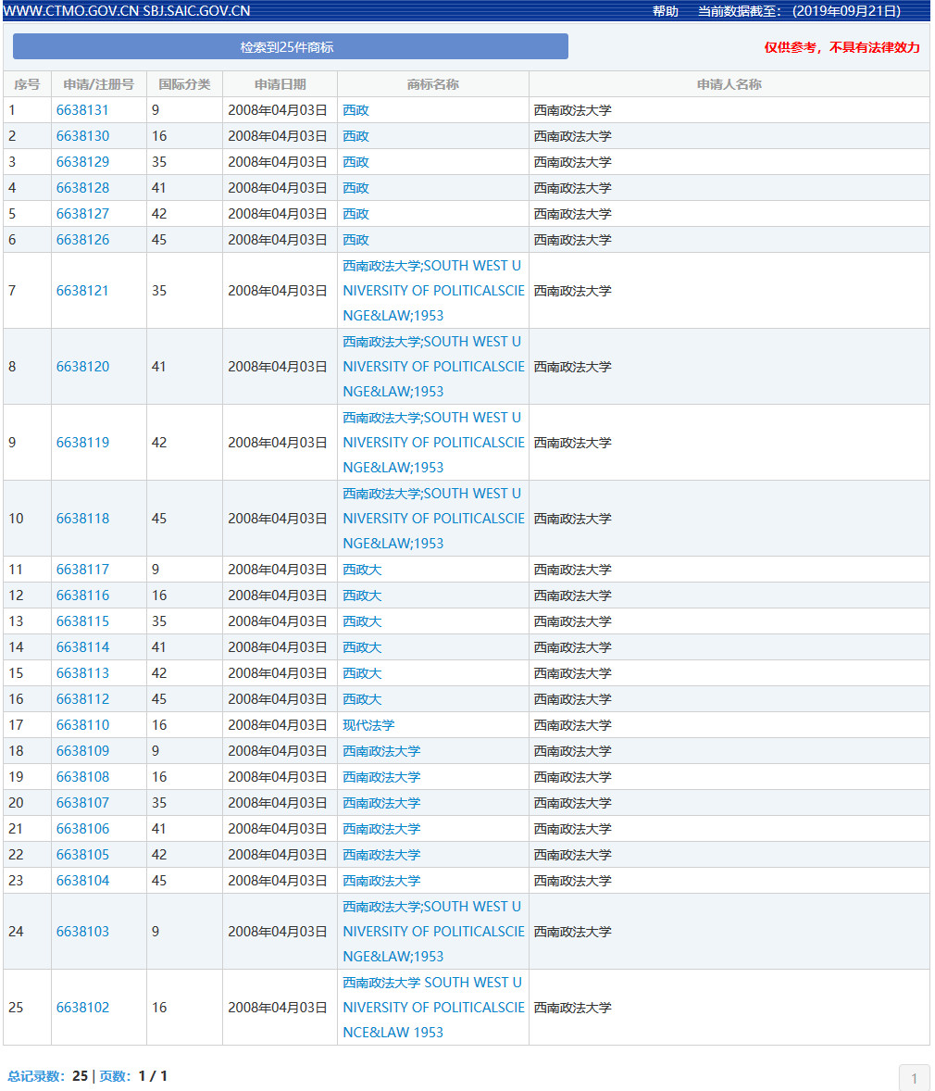This screenshot has width=935, height=1091.
Task: Open the trademark name link in row 25
Action: [433, 1007]
